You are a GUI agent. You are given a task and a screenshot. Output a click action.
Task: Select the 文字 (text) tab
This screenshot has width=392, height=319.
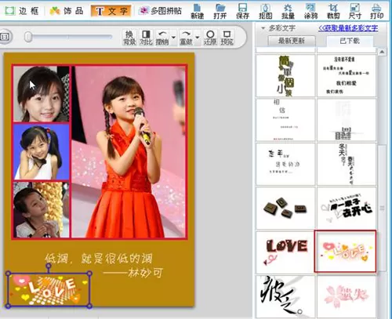click(111, 11)
